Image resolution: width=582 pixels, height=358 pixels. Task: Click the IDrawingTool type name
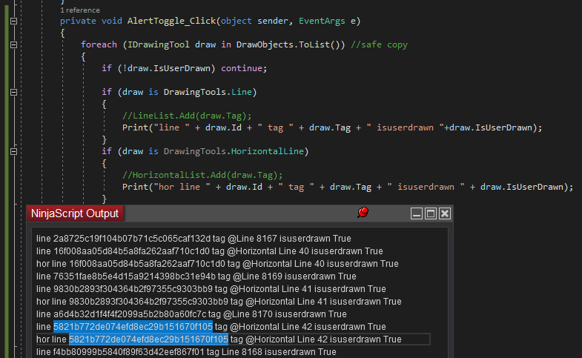(x=159, y=45)
